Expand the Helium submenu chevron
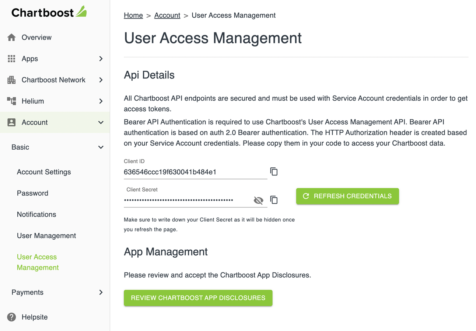Image resolution: width=476 pixels, height=331 pixels. 101,101
